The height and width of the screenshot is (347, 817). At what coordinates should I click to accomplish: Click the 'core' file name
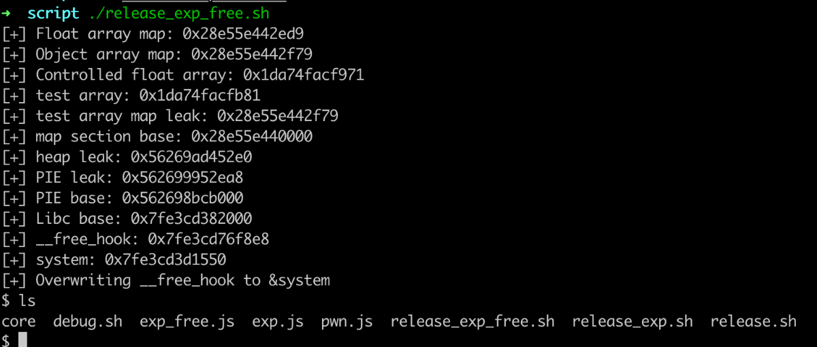tap(19, 321)
